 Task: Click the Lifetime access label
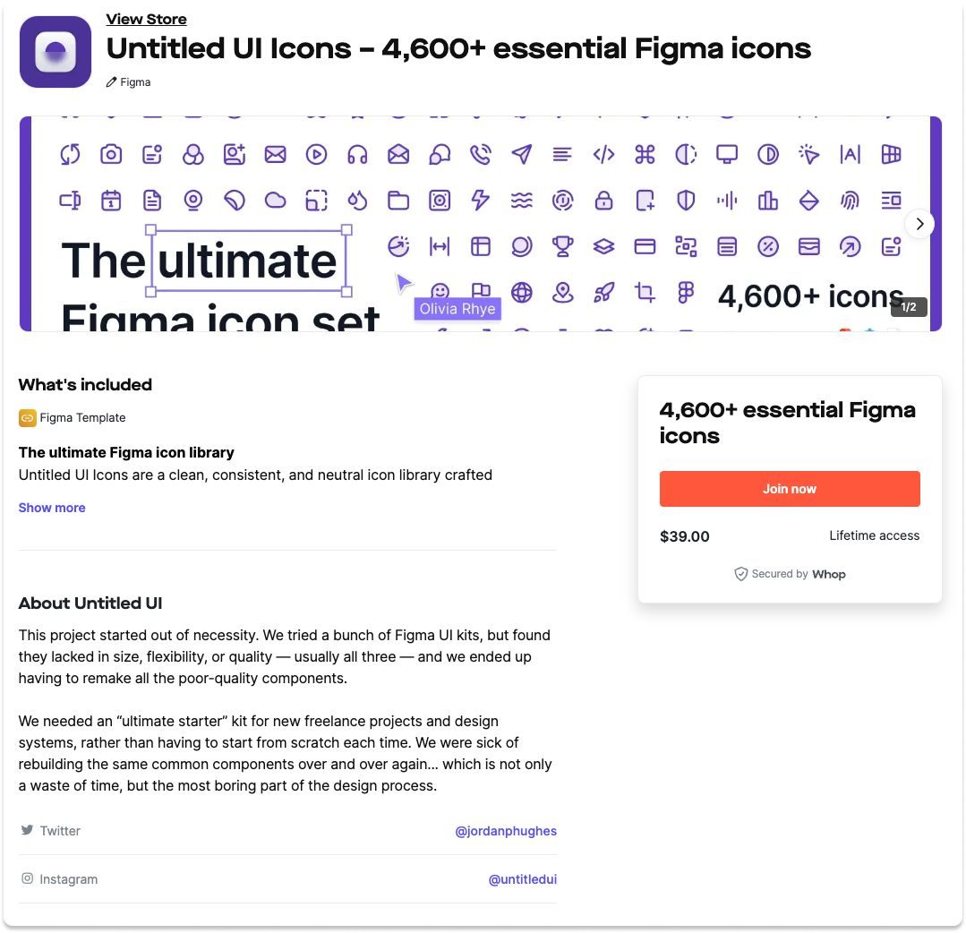(x=874, y=535)
